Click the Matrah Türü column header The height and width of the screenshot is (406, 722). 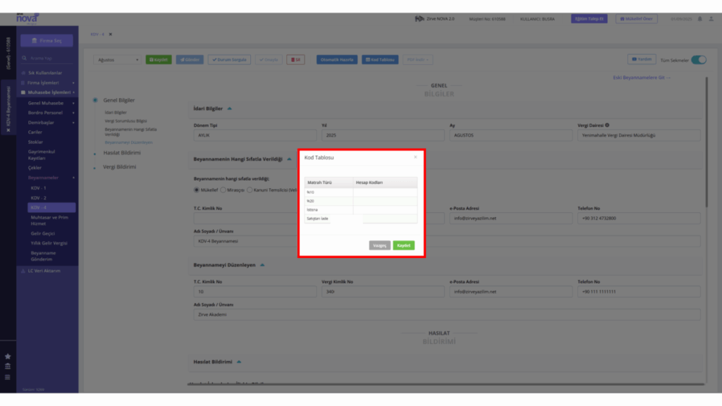[329, 183]
